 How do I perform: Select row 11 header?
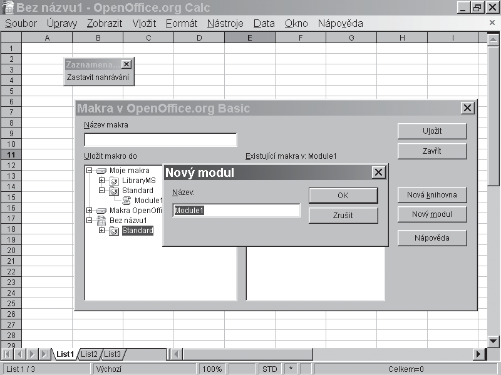[11, 154]
